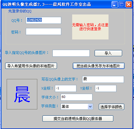Click 导入希望用作头像的本地图片 button
The height and width of the screenshot is (129, 134).
[x=31, y=66]
